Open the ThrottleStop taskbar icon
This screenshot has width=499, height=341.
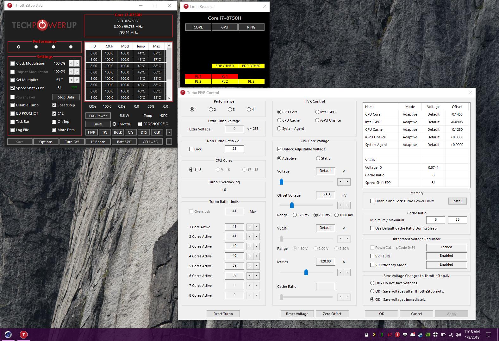(23, 334)
